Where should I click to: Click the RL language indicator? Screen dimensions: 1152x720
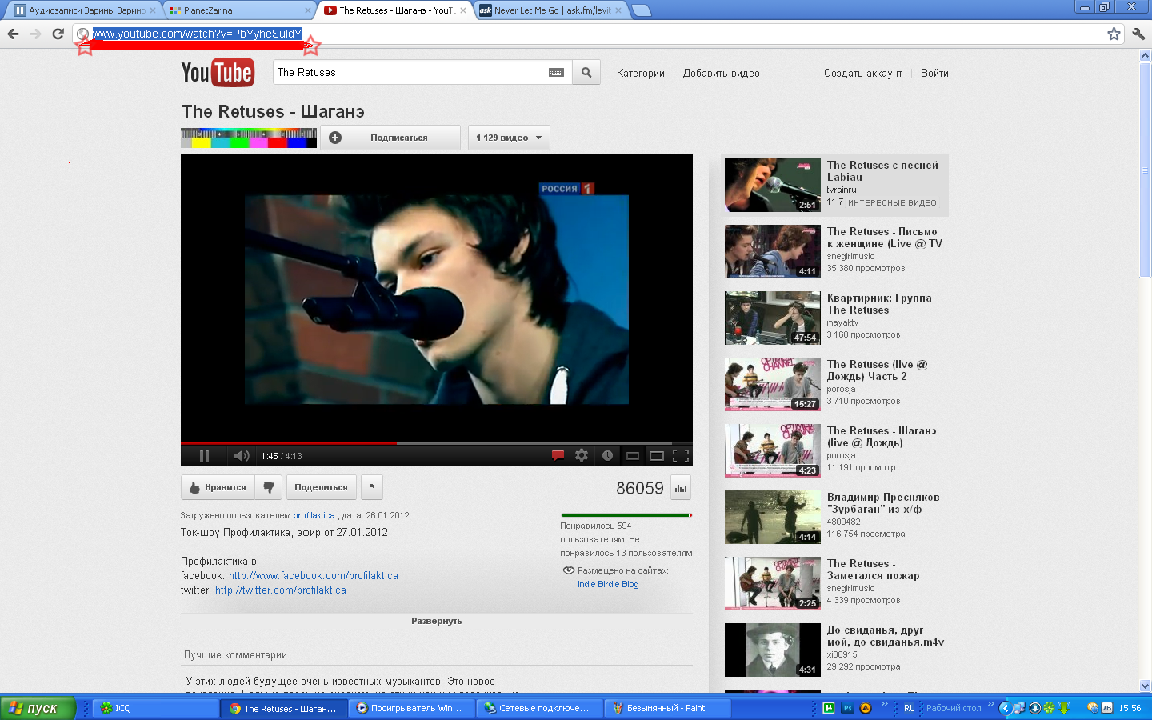pyautogui.click(x=909, y=708)
